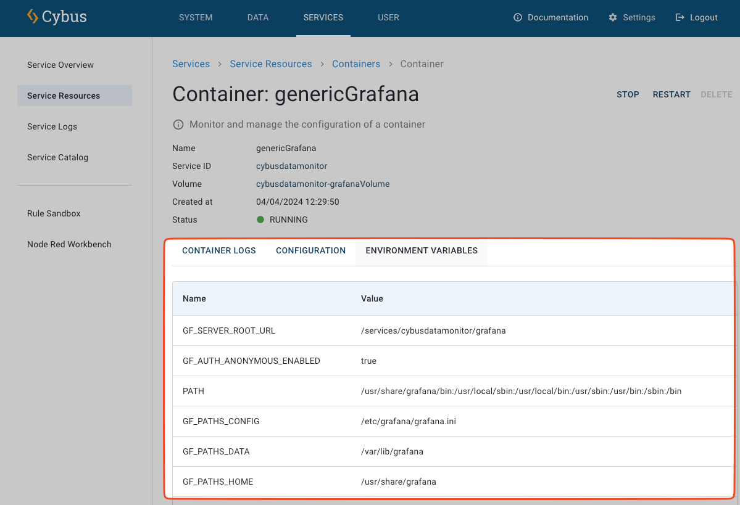Click the Documentation info icon
Viewport: 740px width, 505px height.
(x=518, y=17)
